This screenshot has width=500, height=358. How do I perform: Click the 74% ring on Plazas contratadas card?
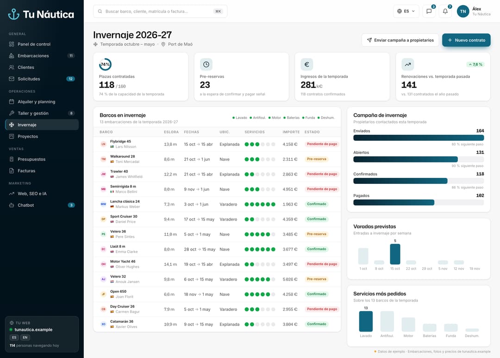(105, 64)
